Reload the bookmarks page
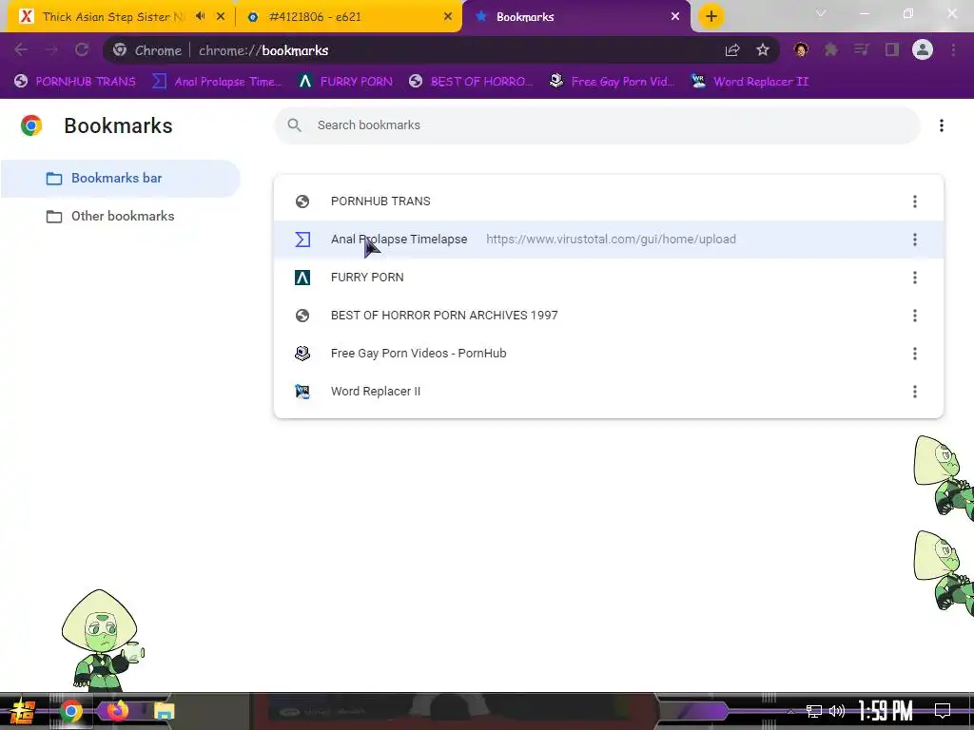The width and height of the screenshot is (974, 730). pyautogui.click(x=82, y=50)
